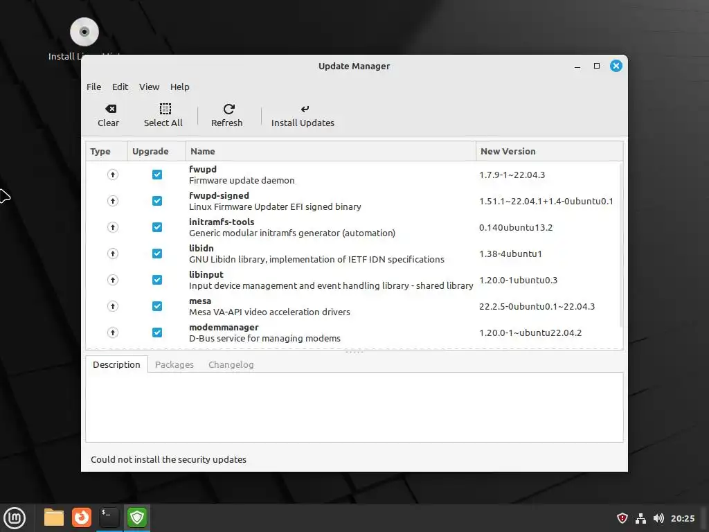The width and height of the screenshot is (709, 532).
Task: Open the Linux Mint start menu
Action: click(15, 517)
